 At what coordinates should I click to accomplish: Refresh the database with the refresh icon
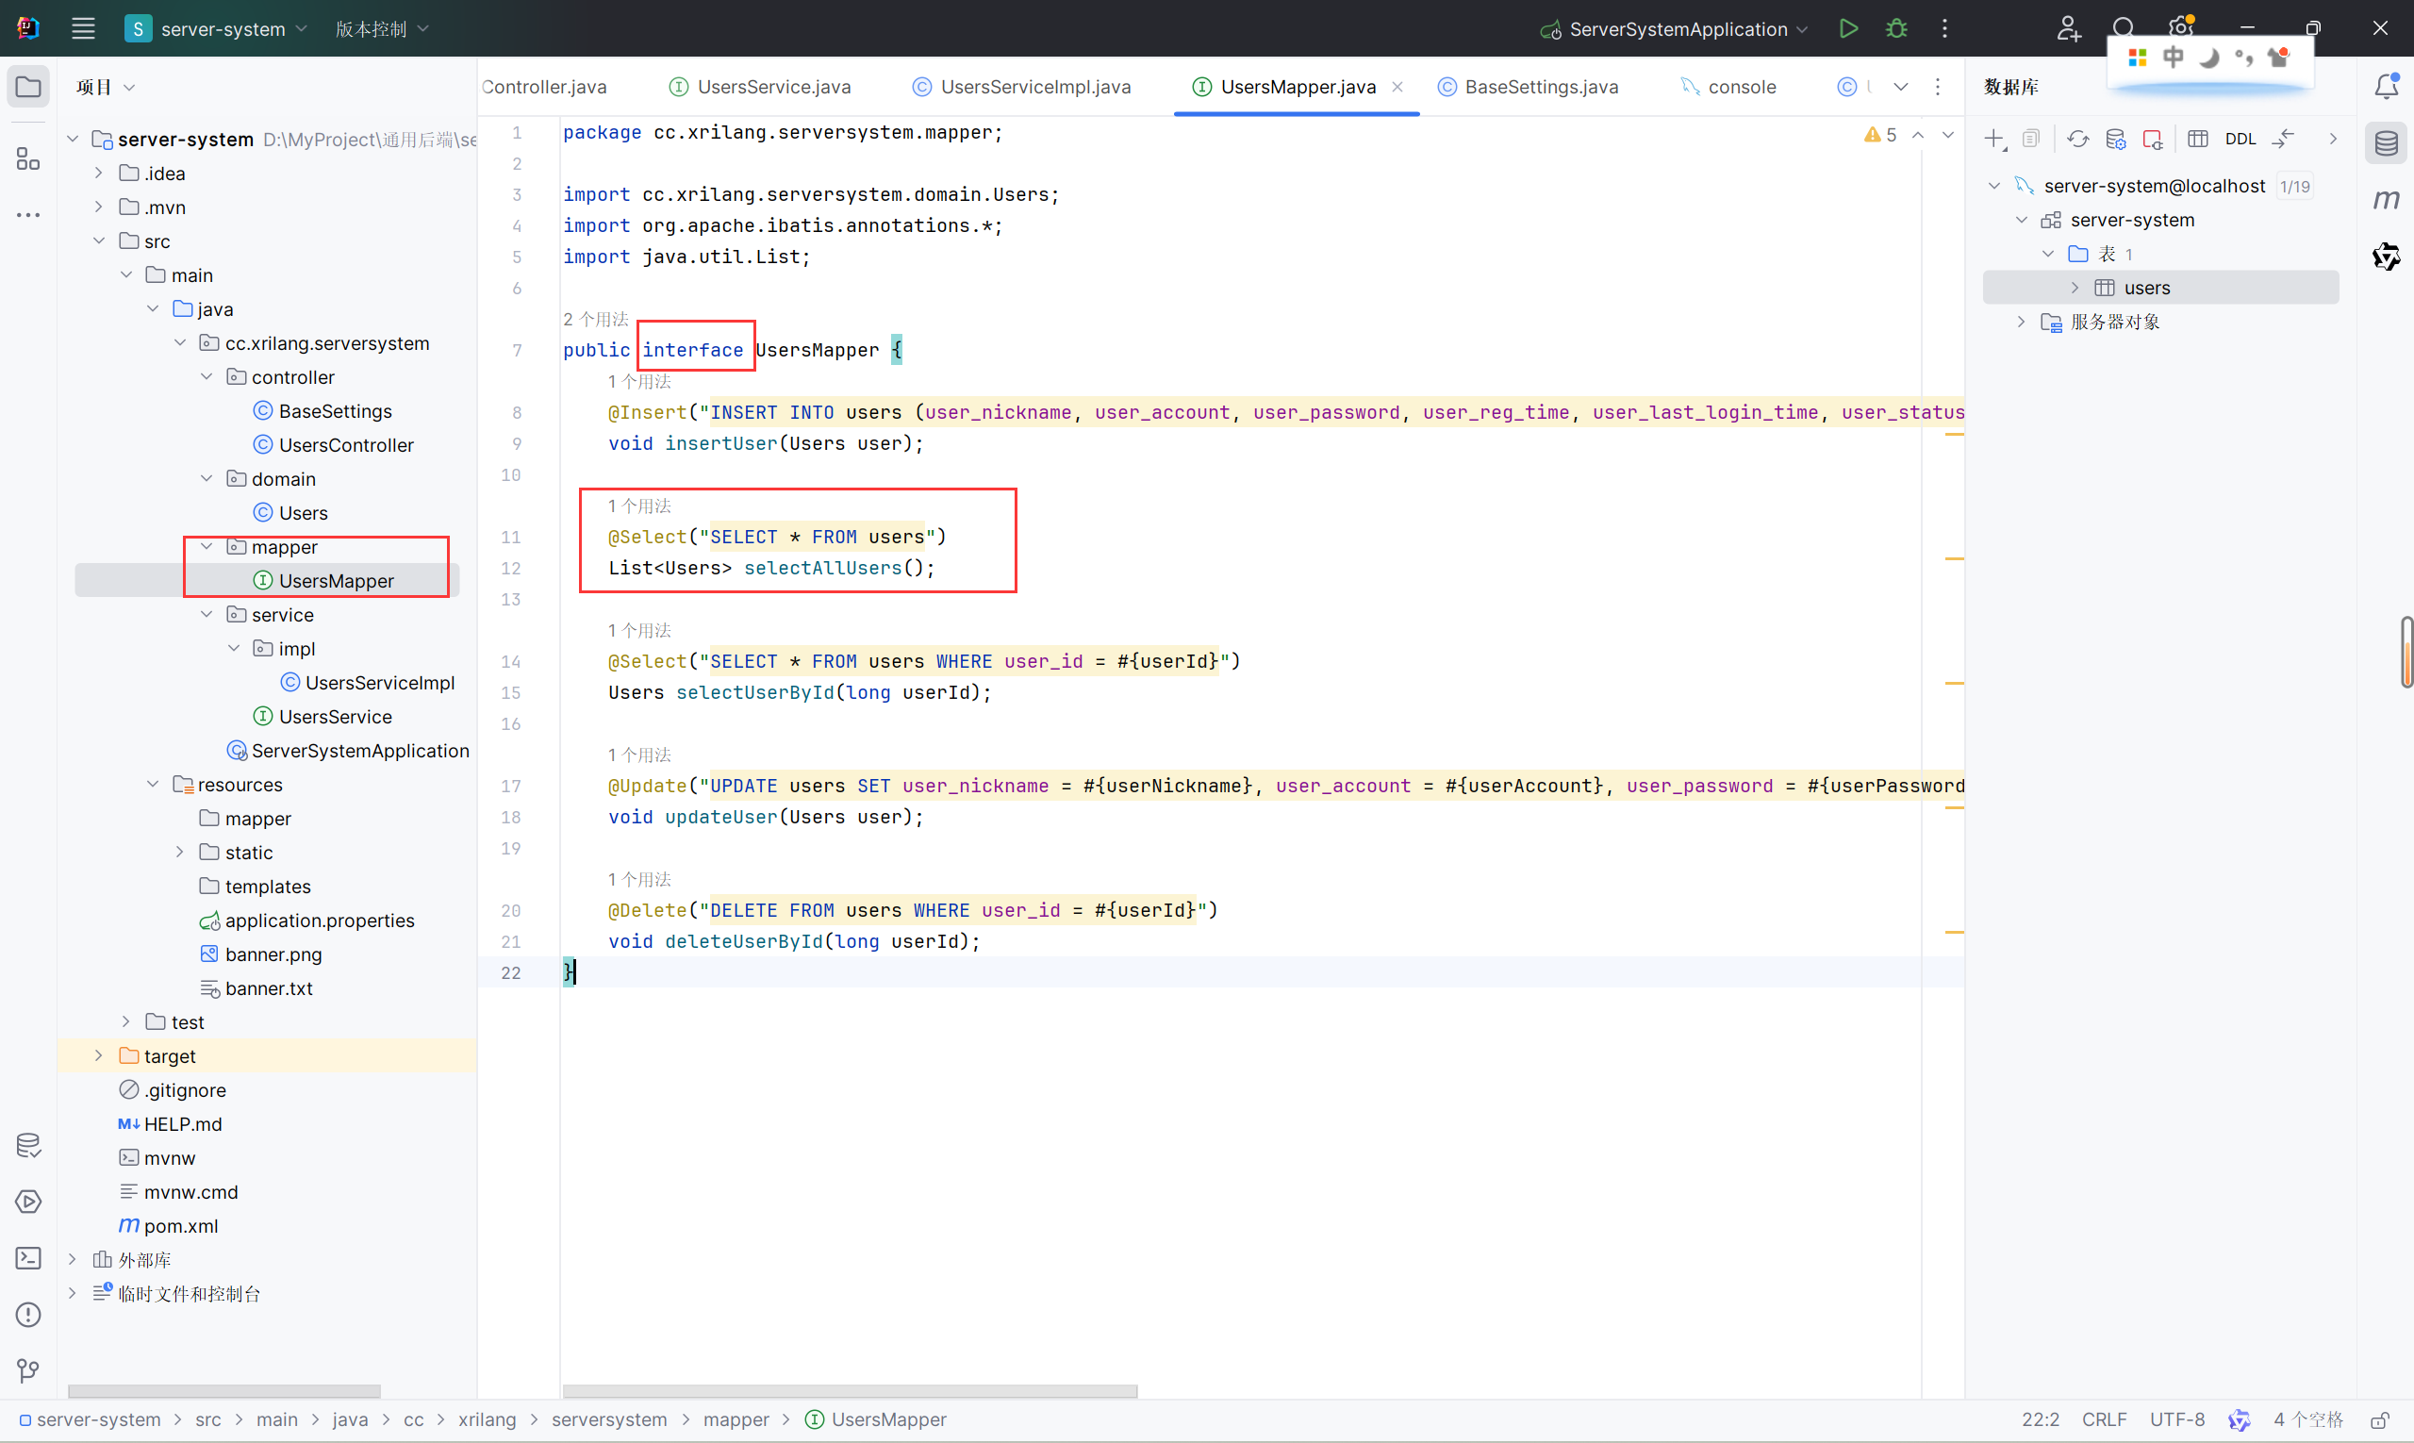coord(2077,139)
